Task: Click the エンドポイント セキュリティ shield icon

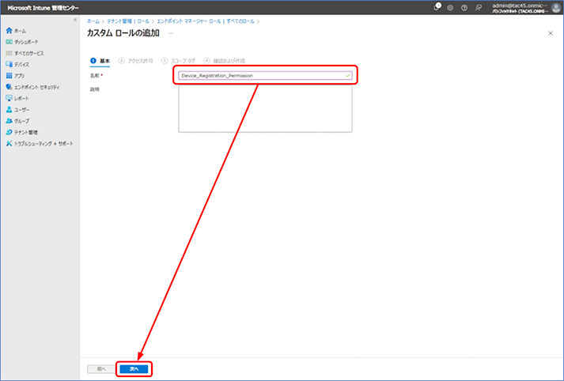Action: click(x=9, y=87)
